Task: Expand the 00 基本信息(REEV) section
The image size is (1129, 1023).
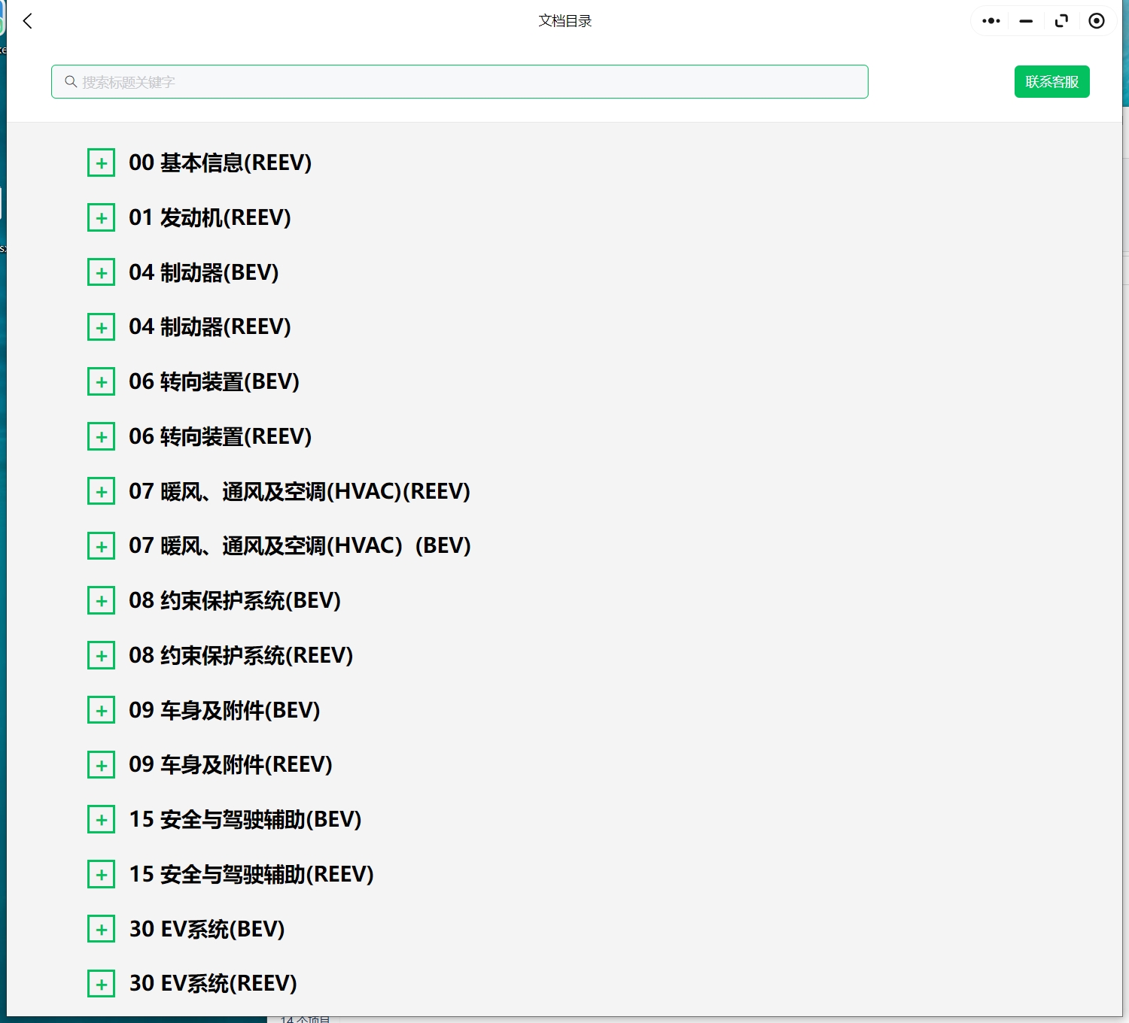Action: [x=102, y=163]
